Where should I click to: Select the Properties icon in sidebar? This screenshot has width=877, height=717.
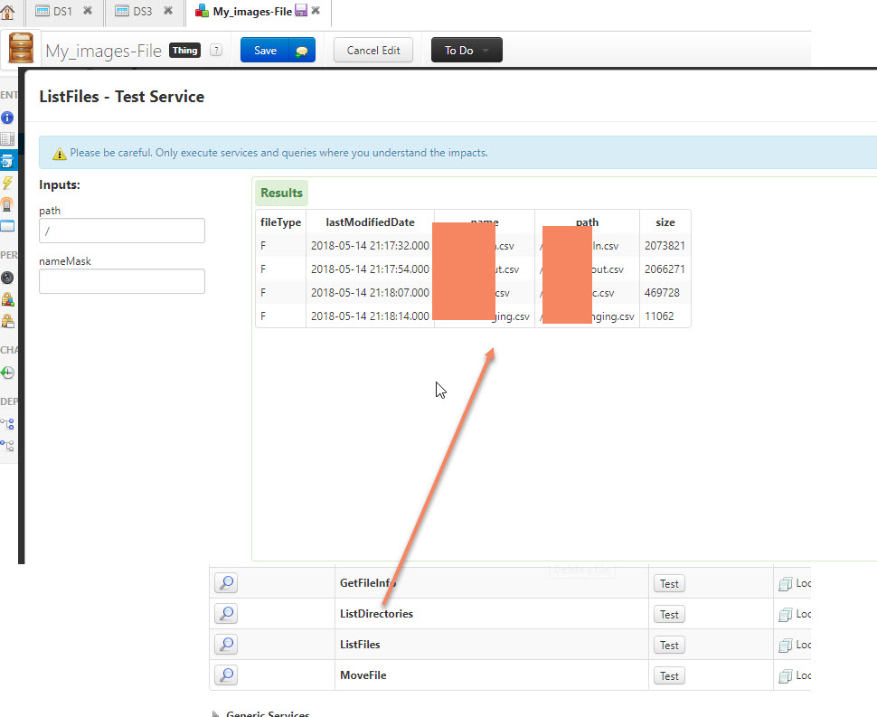tap(7, 137)
